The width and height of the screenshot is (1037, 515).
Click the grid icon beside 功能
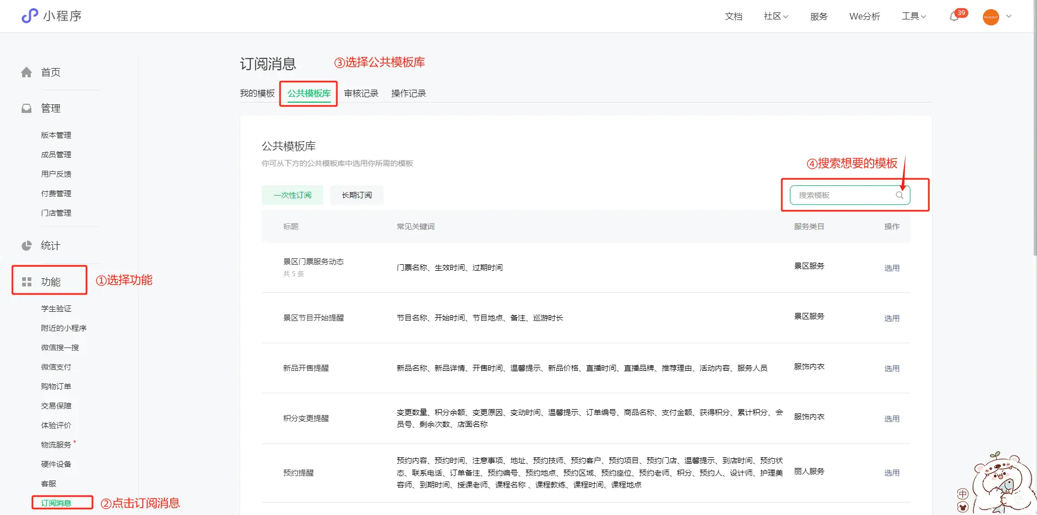26,282
